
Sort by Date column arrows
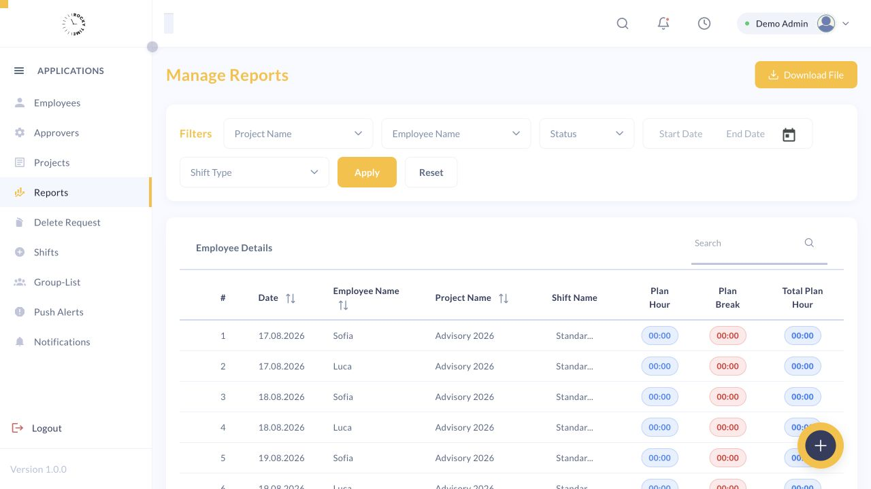click(x=291, y=298)
